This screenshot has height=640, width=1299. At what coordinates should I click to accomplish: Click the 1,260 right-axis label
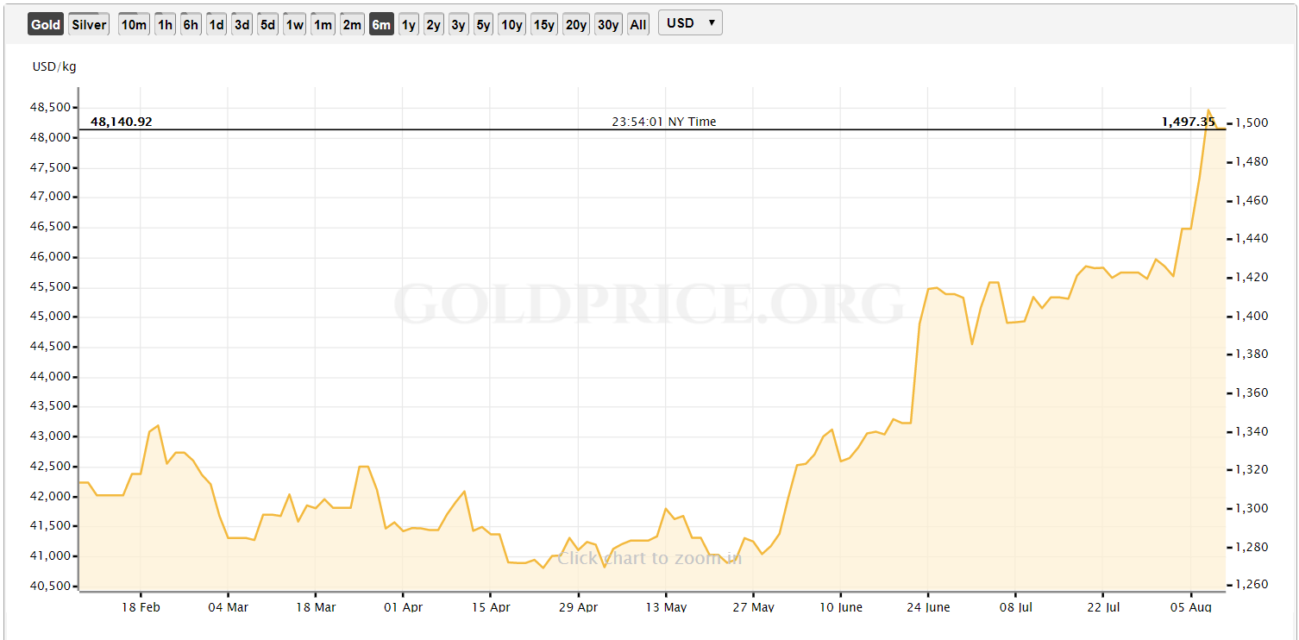(x=1252, y=586)
